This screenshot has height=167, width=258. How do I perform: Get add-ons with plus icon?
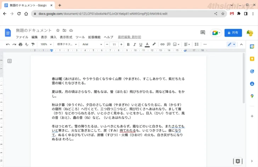tap(252, 116)
